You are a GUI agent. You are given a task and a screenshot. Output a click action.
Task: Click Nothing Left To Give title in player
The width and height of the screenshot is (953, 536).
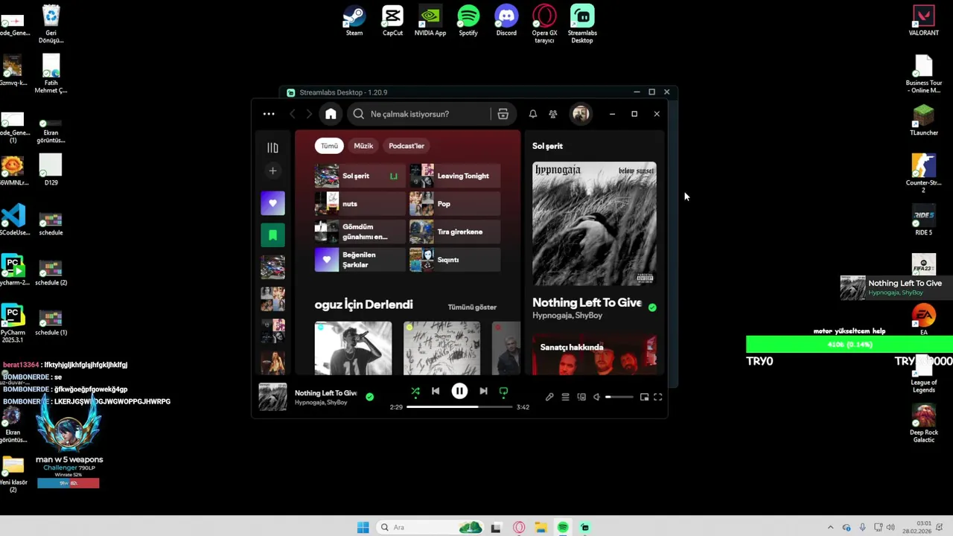pyautogui.click(x=325, y=393)
